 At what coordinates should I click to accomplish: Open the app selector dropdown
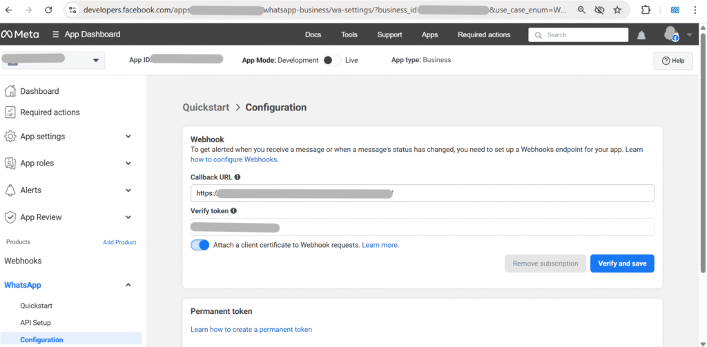[x=95, y=61]
